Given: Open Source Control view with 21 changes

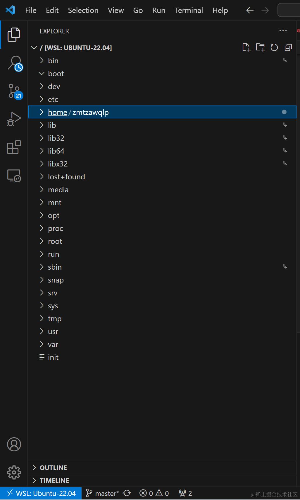Looking at the screenshot, I should 14,91.
